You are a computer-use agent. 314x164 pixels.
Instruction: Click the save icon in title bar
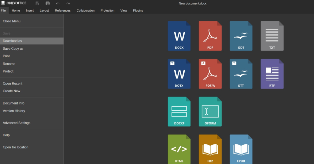(x=37, y=3)
